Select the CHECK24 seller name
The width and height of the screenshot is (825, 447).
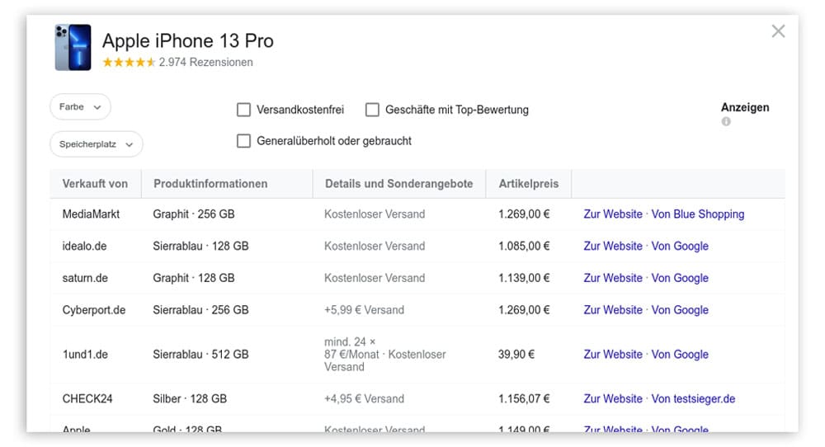pyautogui.click(x=87, y=398)
